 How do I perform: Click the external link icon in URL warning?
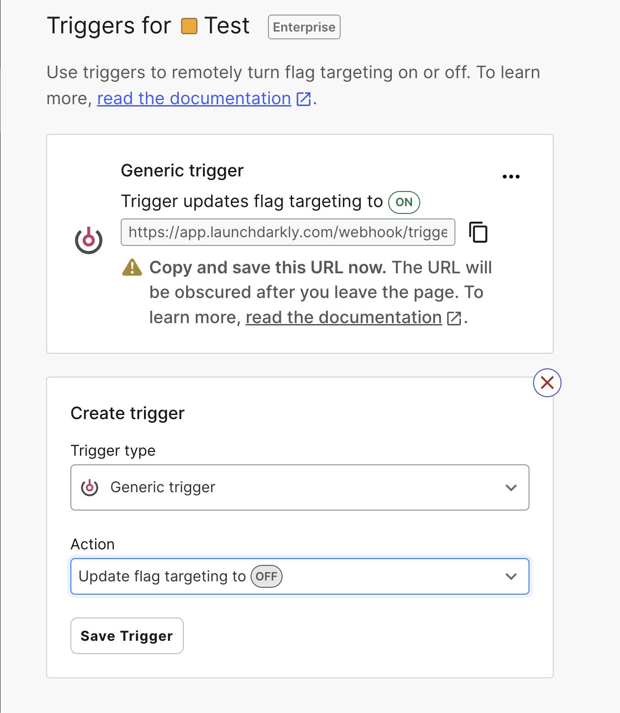(x=454, y=318)
